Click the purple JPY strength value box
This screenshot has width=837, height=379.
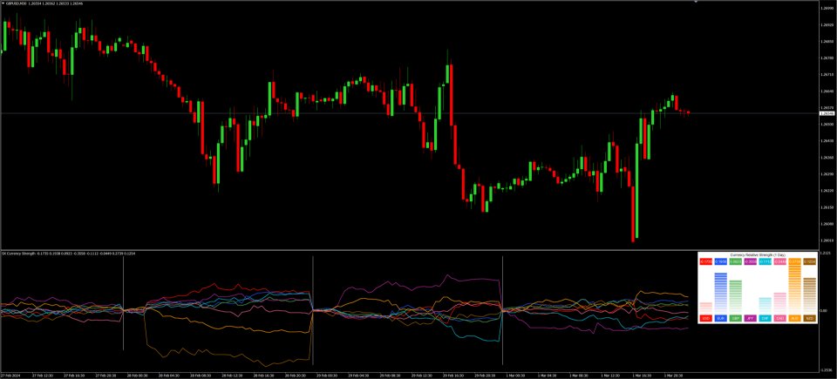[750, 261]
